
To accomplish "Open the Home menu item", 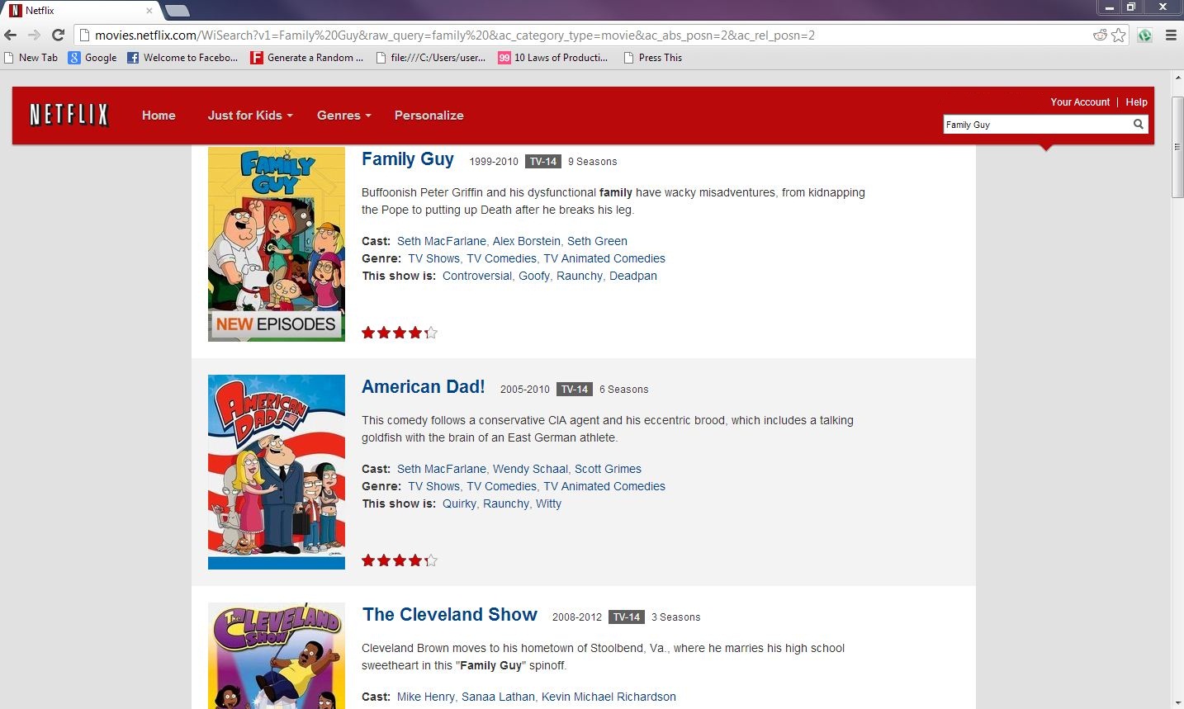I will point(159,116).
